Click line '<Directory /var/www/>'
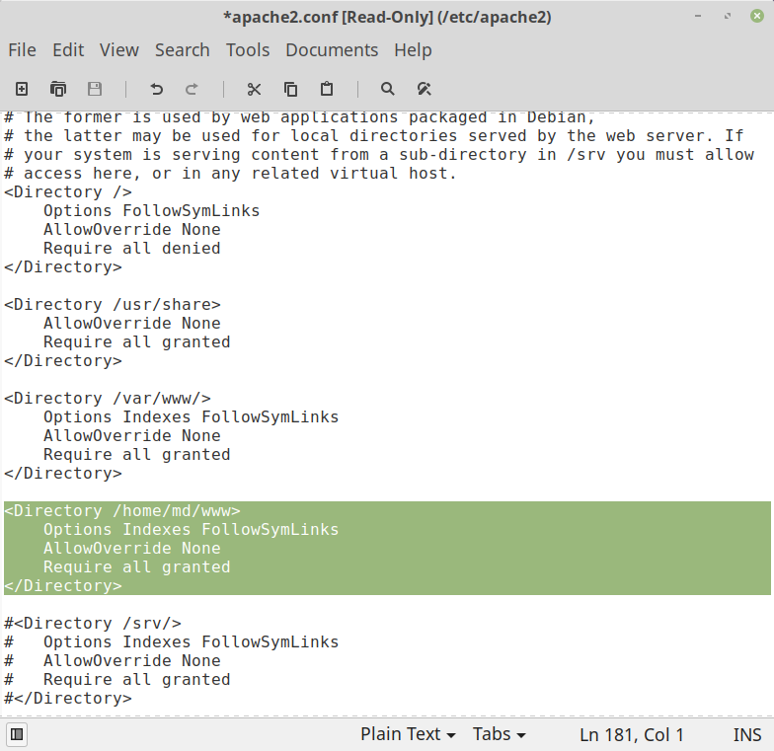 pos(107,399)
